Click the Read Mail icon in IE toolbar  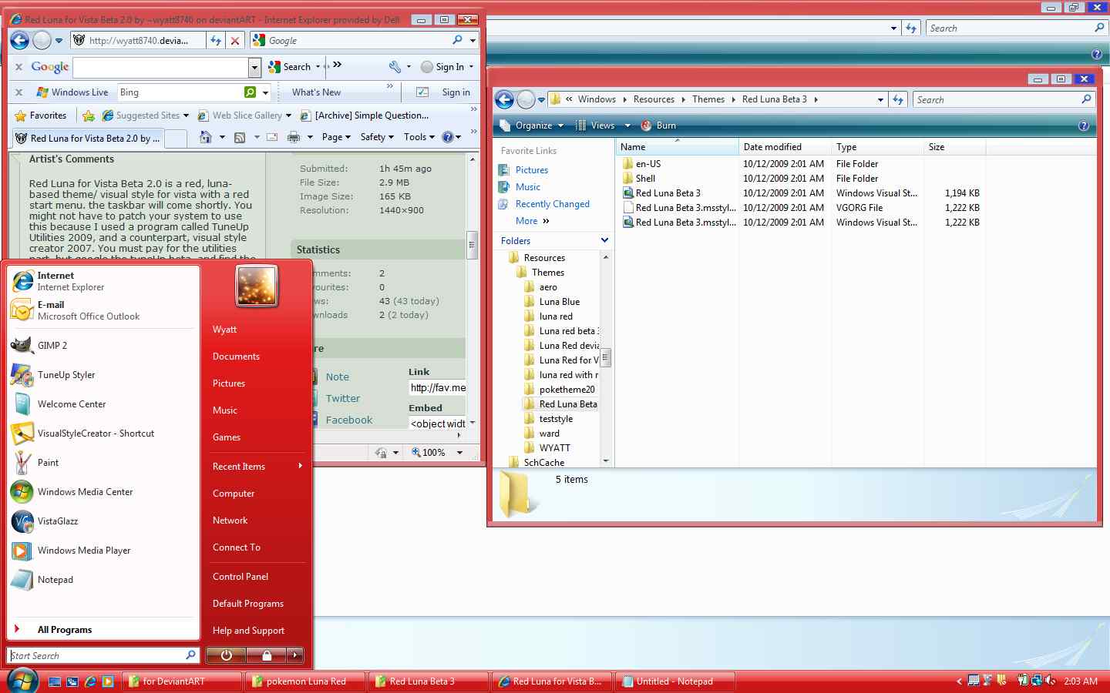click(271, 137)
